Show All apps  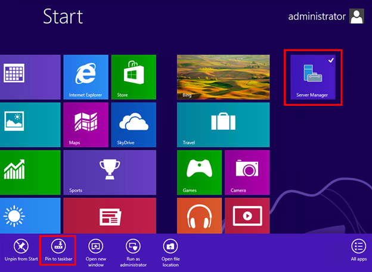358,250
